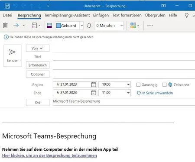
Task: Open the 11:00 end time dropdown
Action: coord(114,93)
